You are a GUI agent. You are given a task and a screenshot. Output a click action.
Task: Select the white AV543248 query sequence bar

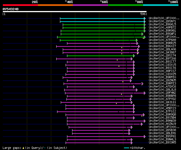[75, 12]
